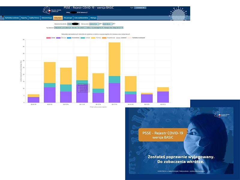Viewport: 240px width, 180px height.
Task: Click the orange PSSE wersja BASIC banner
Action: pyautogui.click(x=163, y=135)
